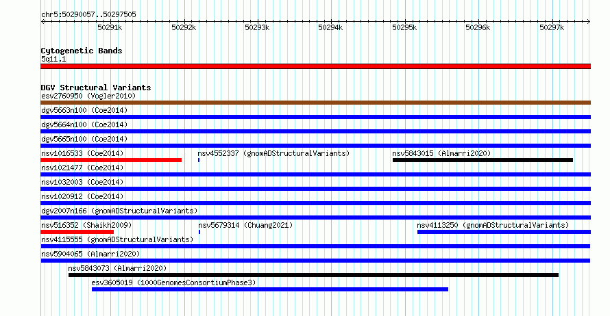Click the chr5:50290057..50297505 coordinates text
This screenshot has height=316, width=610.
[x=88, y=14]
